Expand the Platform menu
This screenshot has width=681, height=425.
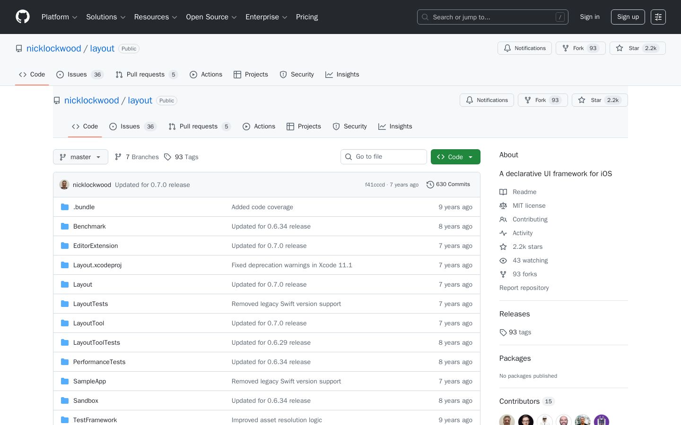click(60, 17)
